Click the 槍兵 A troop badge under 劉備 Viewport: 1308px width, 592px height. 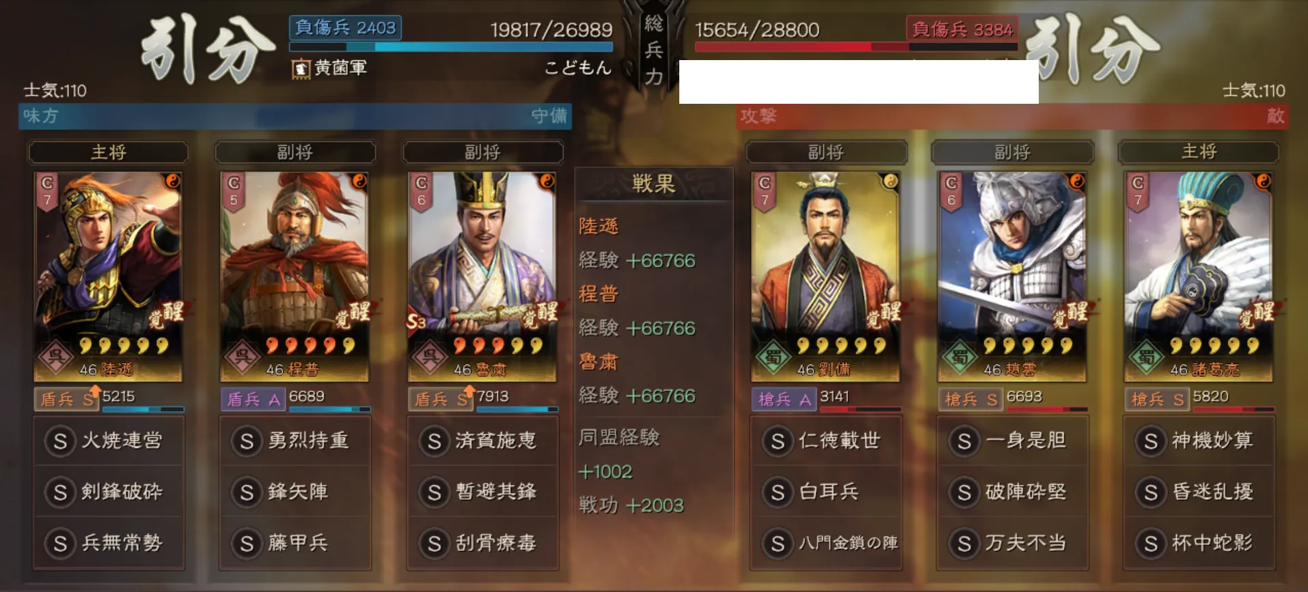point(784,399)
